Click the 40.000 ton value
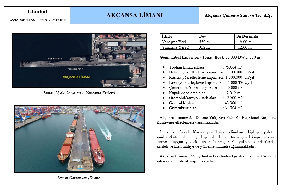283x193 pixels. [234, 88]
